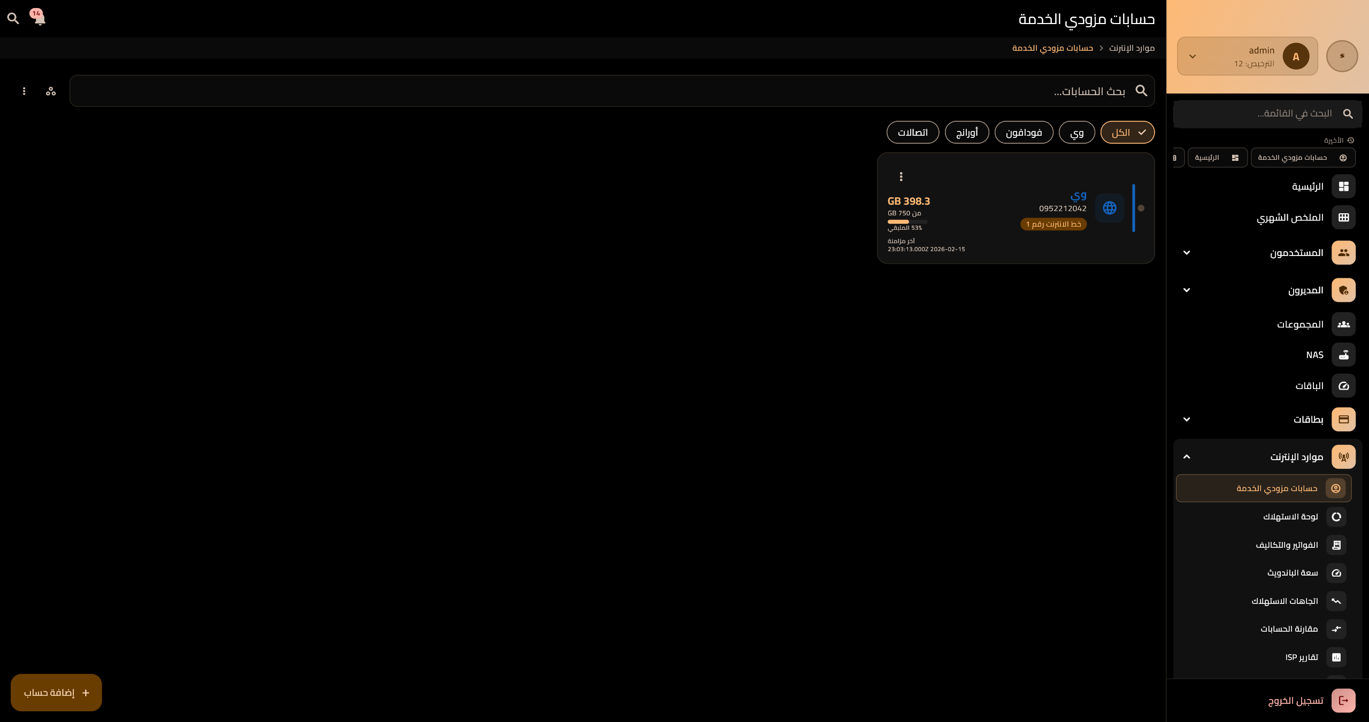The image size is (1369, 722).
Task: Open مقارنة الحسابات menu item
Action: click(1289, 629)
